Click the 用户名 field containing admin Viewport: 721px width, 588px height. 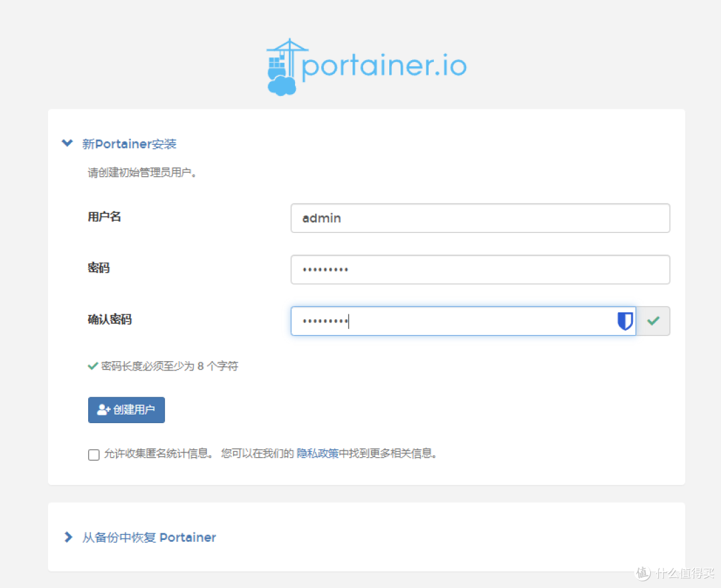pos(480,218)
